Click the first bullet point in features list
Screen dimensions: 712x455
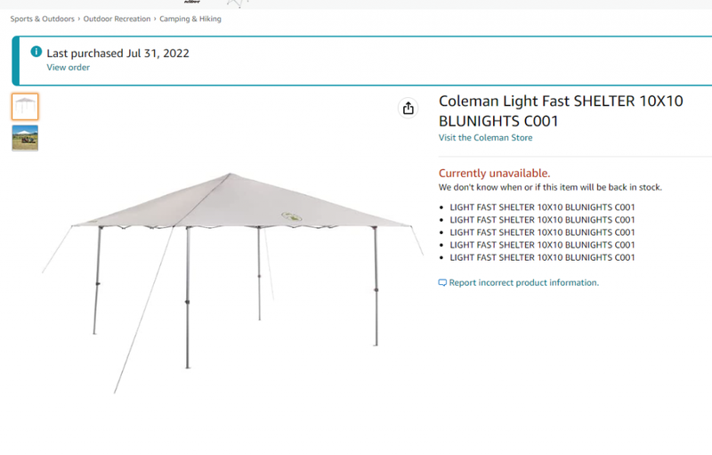click(x=542, y=207)
